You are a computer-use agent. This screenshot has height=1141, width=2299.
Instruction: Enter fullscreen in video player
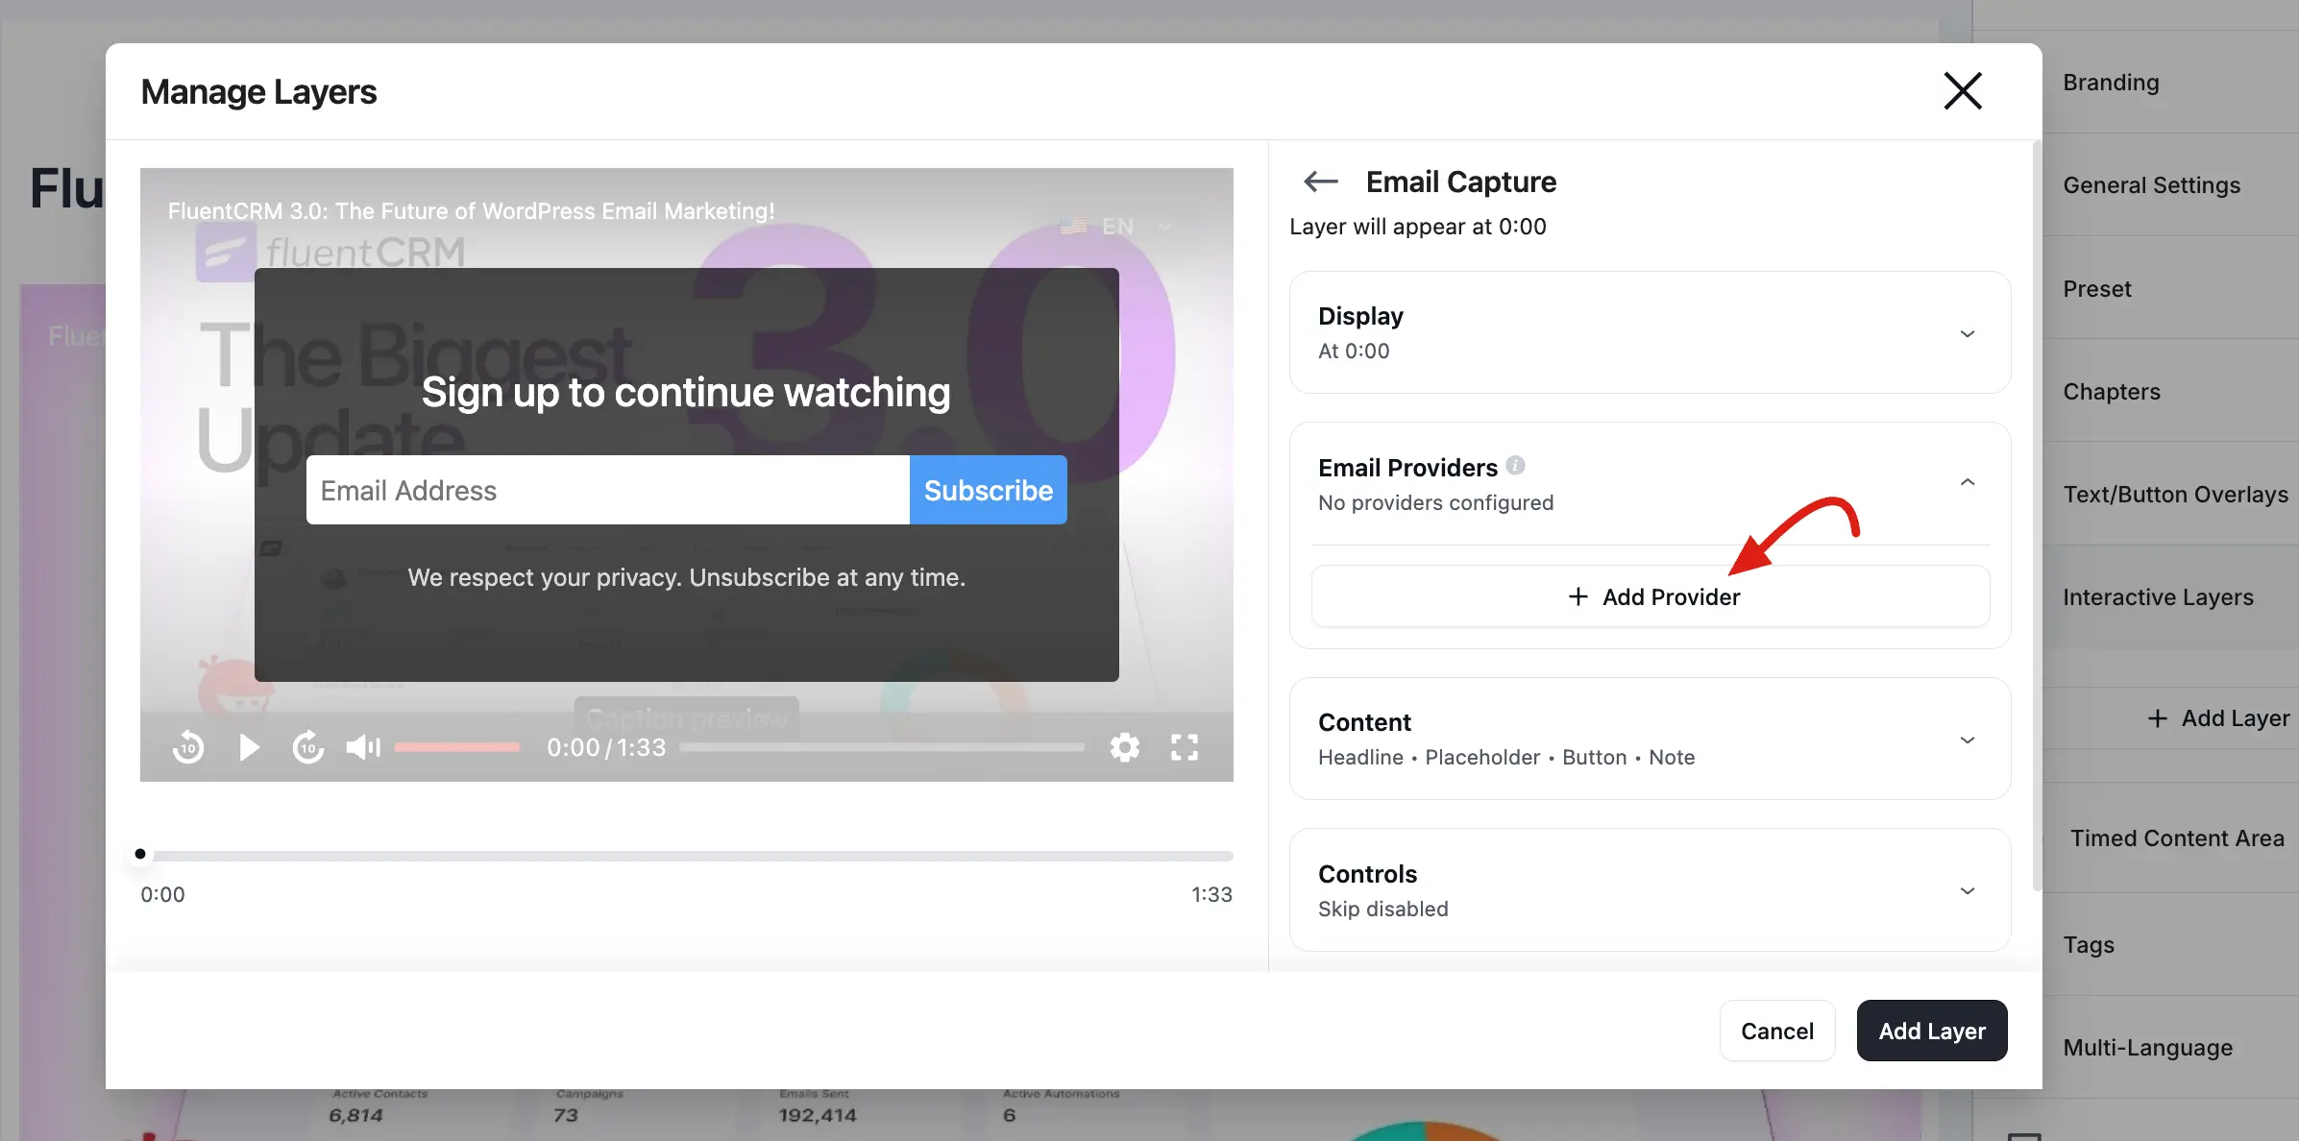click(x=1185, y=747)
